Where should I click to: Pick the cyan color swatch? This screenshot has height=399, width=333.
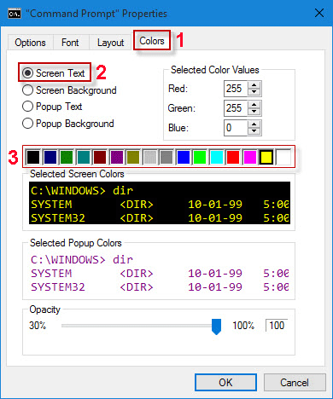(x=217, y=157)
